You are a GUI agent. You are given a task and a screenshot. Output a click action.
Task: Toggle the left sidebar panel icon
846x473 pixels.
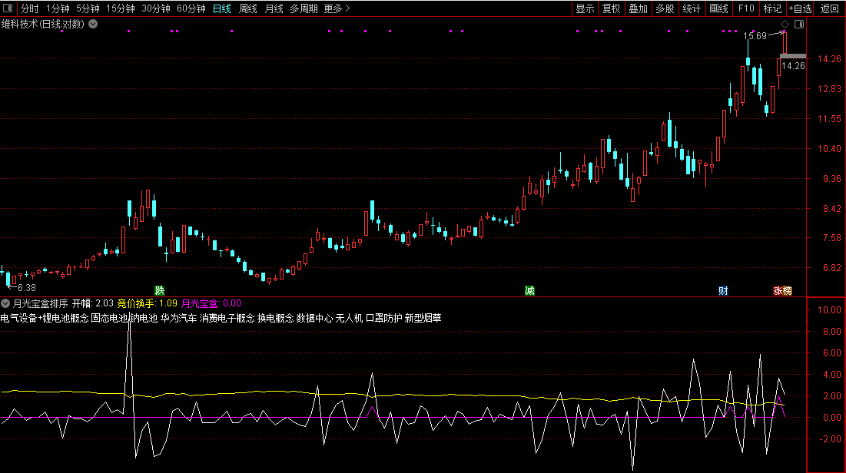click(x=8, y=8)
